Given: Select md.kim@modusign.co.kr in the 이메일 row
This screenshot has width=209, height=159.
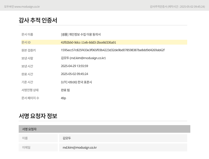Looking at the screenshot, I should pyautogui.click(x=80, y=148).
